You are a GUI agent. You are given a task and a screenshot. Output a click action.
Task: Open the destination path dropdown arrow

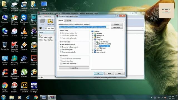tap(108, 27)
